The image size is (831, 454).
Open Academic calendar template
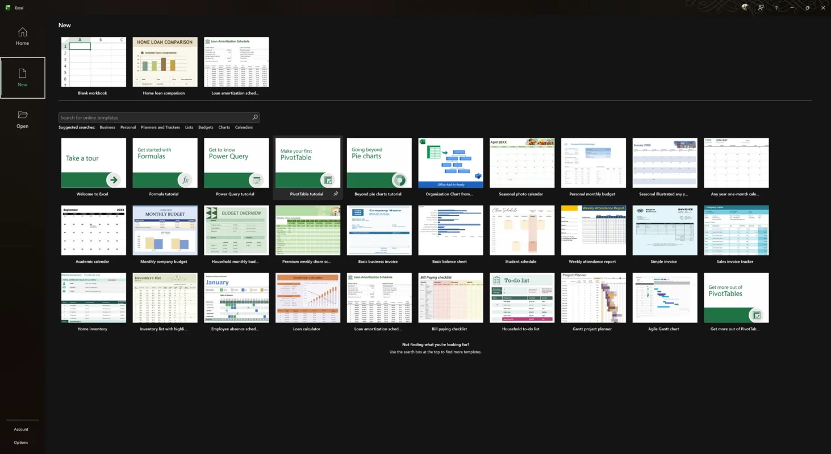(93, 236)
